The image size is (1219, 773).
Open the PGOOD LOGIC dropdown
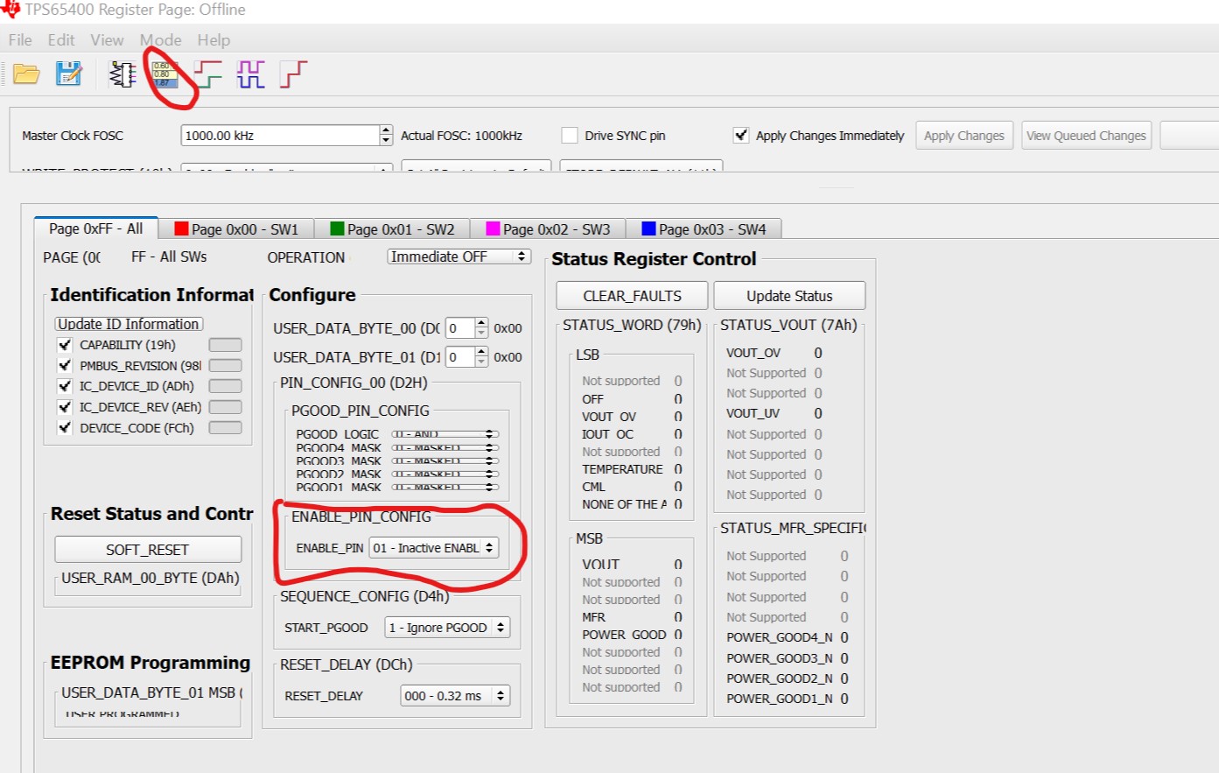click(x=445, y=434)
